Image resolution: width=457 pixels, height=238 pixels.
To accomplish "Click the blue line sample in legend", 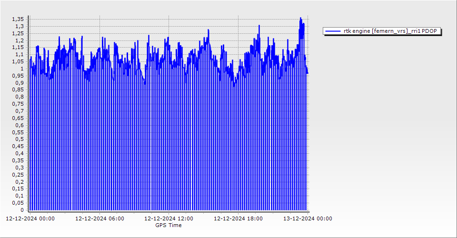I will [x=332, y=31].
